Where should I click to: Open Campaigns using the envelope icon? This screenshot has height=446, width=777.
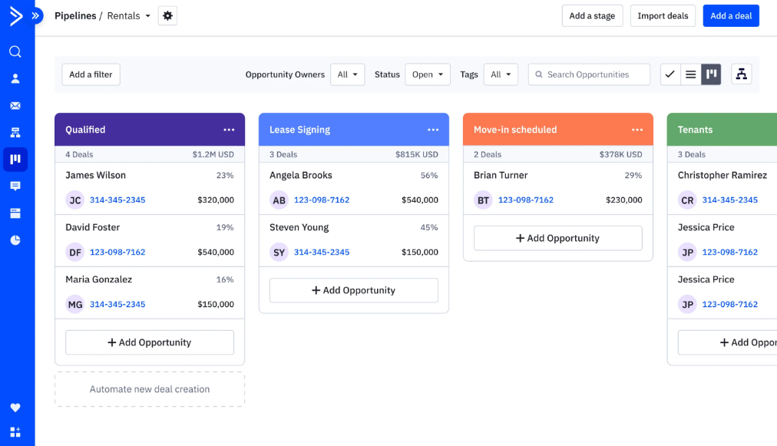pyautogui.click(x=17, y=105)
